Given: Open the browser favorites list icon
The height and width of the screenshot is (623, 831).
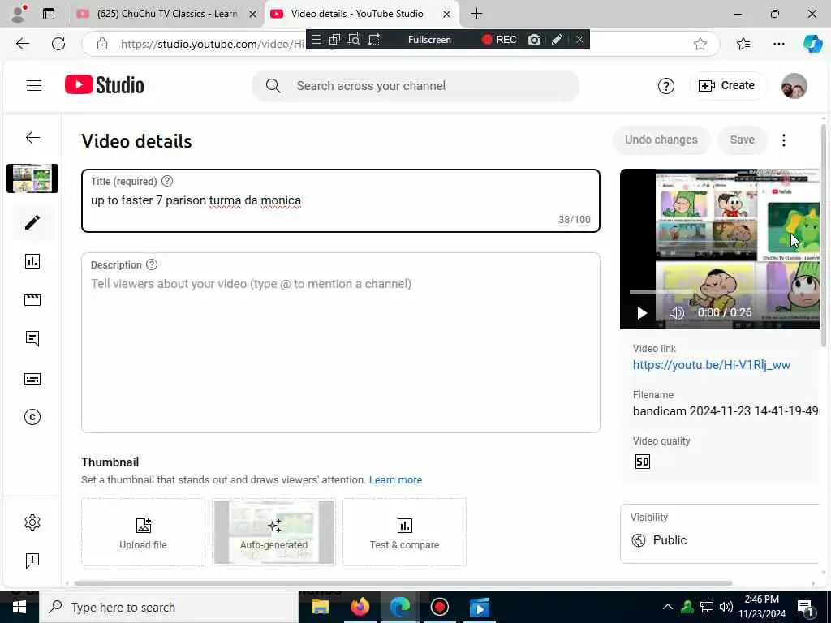Looking at the screenshot, I should point(743,44).
